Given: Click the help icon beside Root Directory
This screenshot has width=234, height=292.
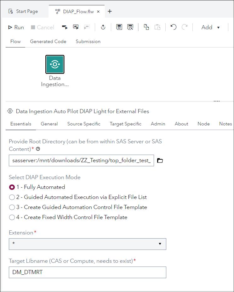Looking at the screenshot, I should (x=38, y=149).
